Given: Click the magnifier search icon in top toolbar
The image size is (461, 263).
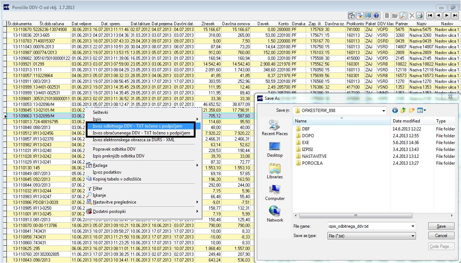Looking at the screenshot, I should [403, 15].
